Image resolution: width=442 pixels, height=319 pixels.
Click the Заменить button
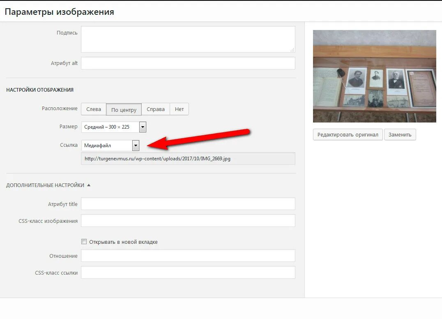pos(400,134)
